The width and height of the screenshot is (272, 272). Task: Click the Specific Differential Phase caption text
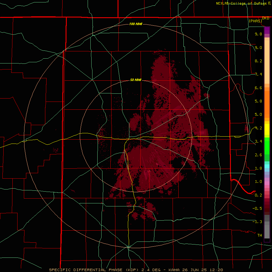136,270
